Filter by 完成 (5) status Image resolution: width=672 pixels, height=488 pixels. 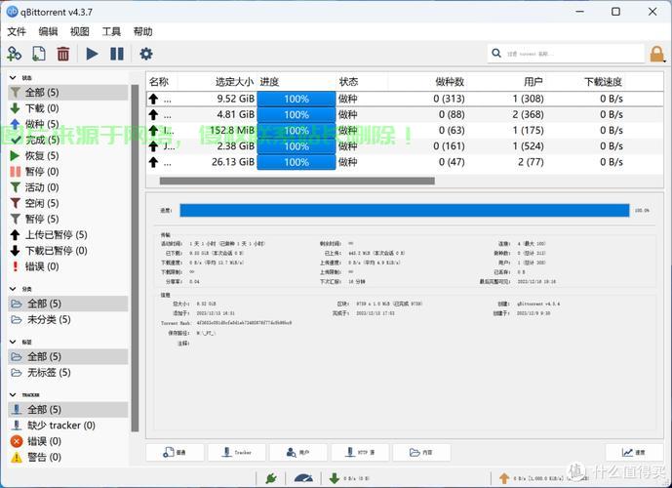(67, 140)
